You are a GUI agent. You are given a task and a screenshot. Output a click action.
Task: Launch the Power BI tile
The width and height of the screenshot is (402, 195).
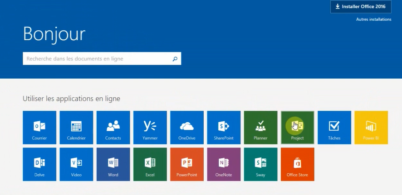click(371, 128)
